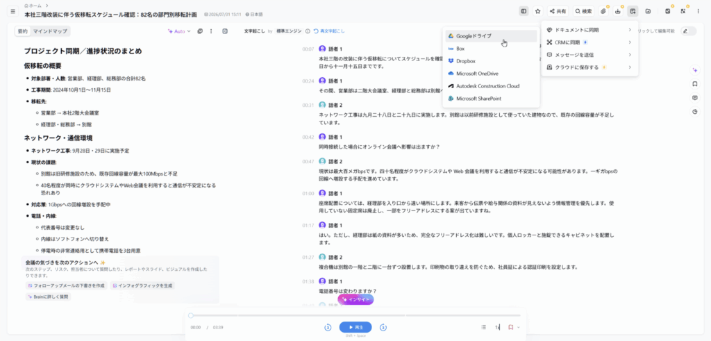Toggle the sidebar layout panel icon
The width and height of the screenshot is (711, 341).
pos(524,11)
